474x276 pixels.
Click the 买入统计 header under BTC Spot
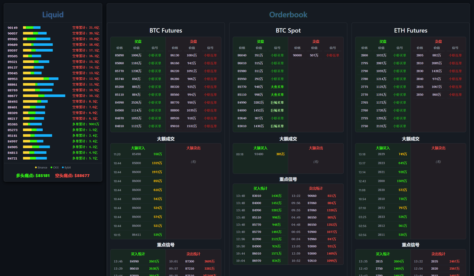click(x=260, y=188)
